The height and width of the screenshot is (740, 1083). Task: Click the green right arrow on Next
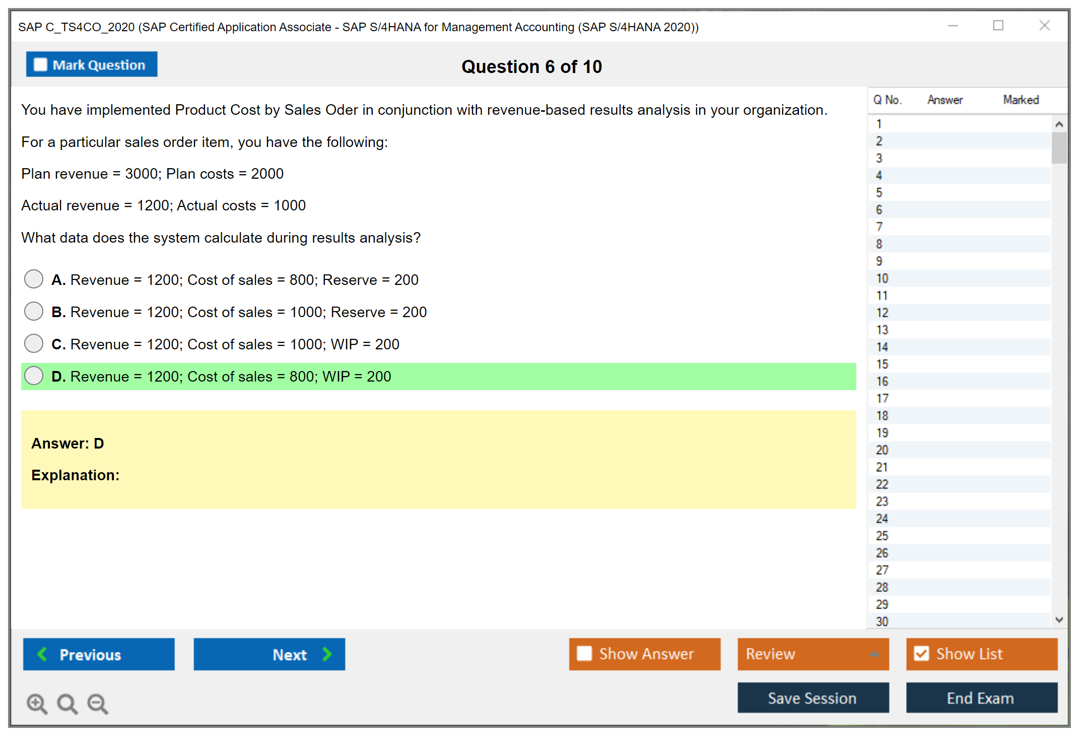tap(327, 654)
